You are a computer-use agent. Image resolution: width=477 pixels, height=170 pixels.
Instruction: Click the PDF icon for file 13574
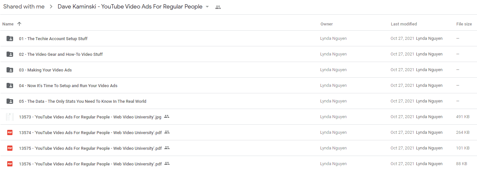click(10, 132)
